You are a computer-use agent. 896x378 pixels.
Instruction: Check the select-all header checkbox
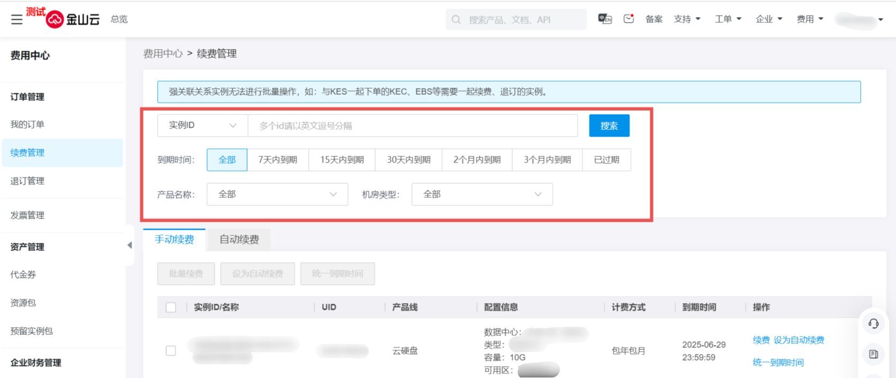171,307
